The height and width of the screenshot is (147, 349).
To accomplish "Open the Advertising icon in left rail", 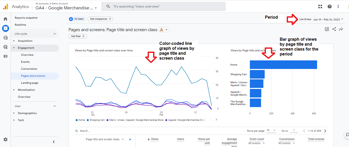I will 5,47.
